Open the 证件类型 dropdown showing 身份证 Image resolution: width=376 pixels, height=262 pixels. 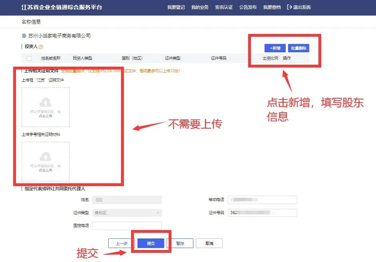click(x=127, y=213)
